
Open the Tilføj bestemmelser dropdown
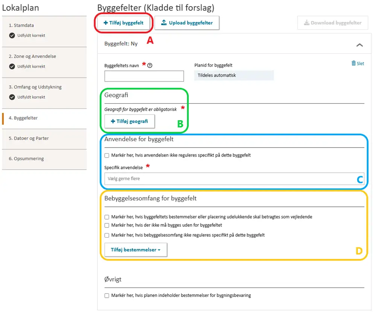[135, 250]
